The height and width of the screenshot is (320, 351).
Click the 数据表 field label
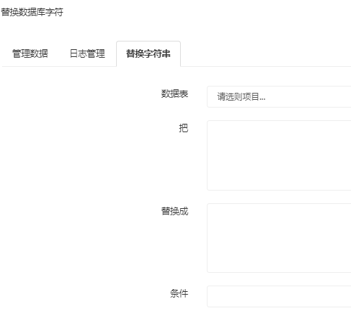pyautogui.click(x=174, y=94)
